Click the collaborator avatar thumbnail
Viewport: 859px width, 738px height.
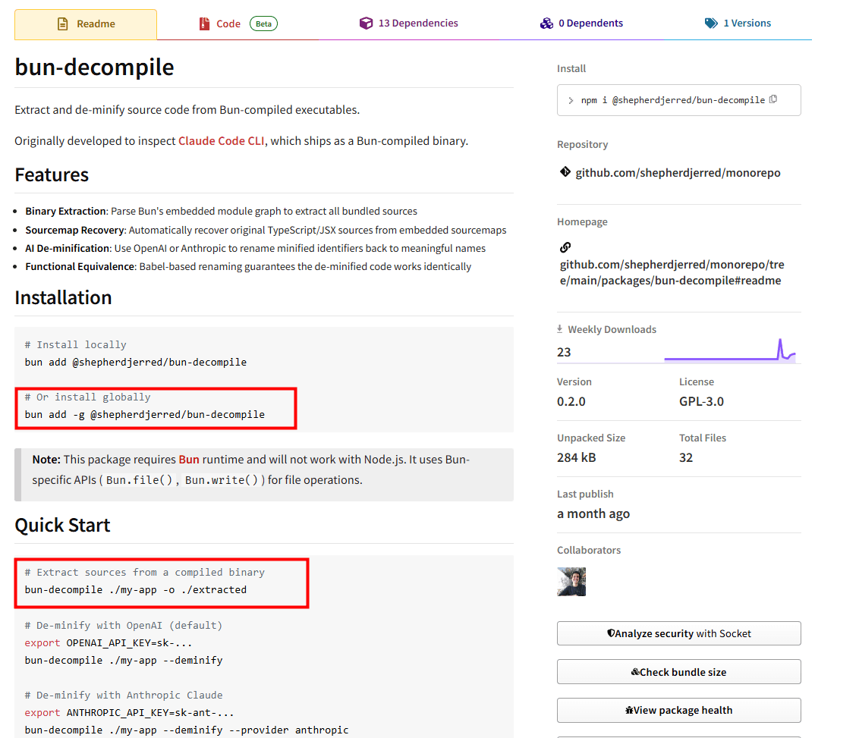point(571,582)
